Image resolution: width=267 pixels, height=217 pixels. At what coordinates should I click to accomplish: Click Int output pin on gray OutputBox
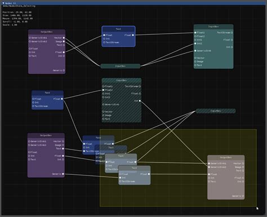coord(243,182)
